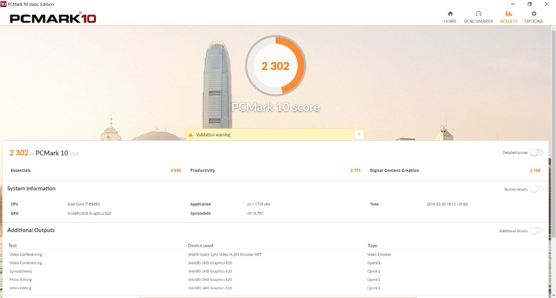Viewport: 556px width, 298px height.
Task: Click the PCMark 10 logo
Action: (x=53, y=19)
